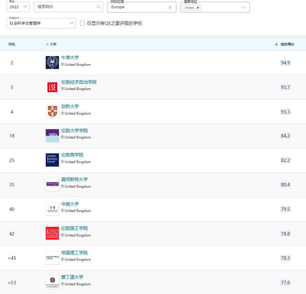Click the score 94.9

pyautogui.click(x=285, y=63)
